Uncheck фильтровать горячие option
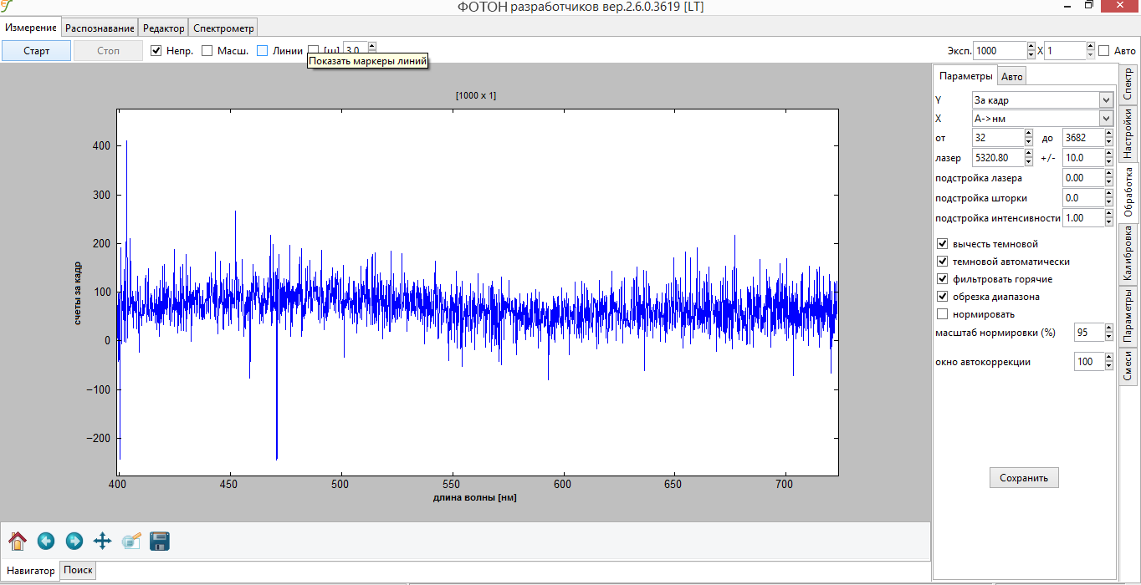 click(943, 279)
